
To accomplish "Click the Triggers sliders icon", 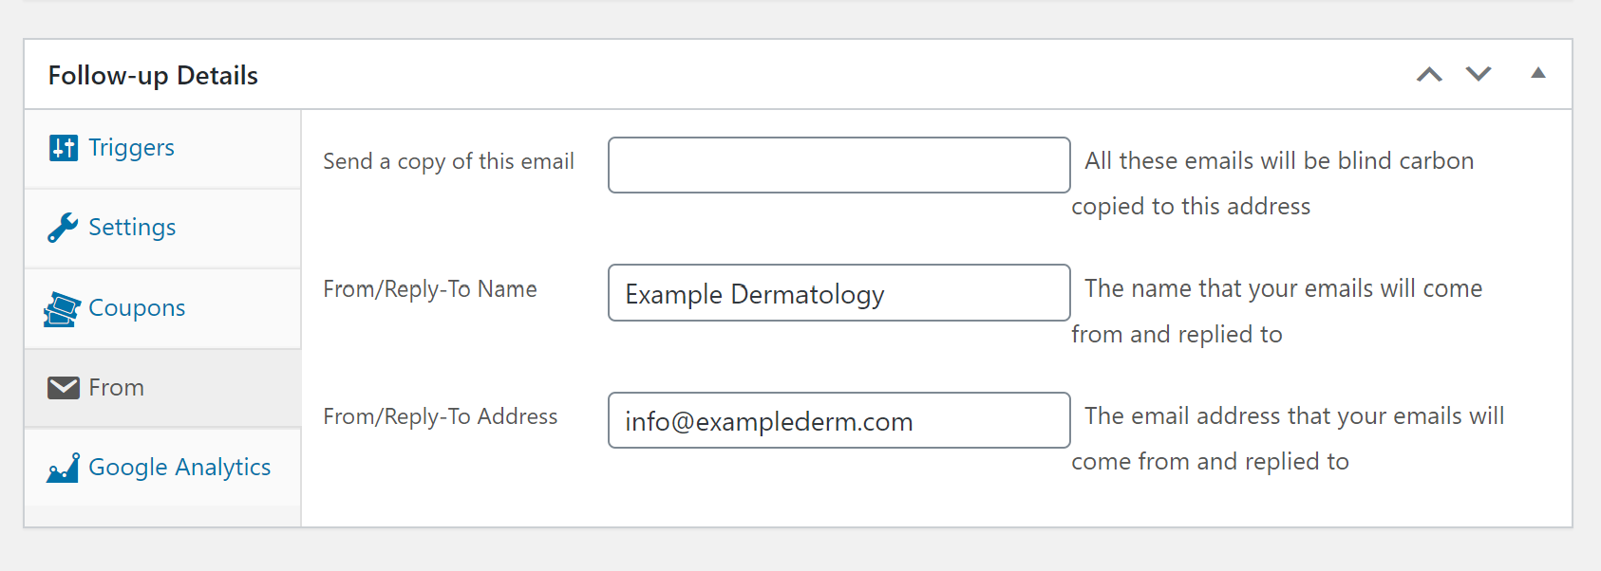I will tap(64, 148).
